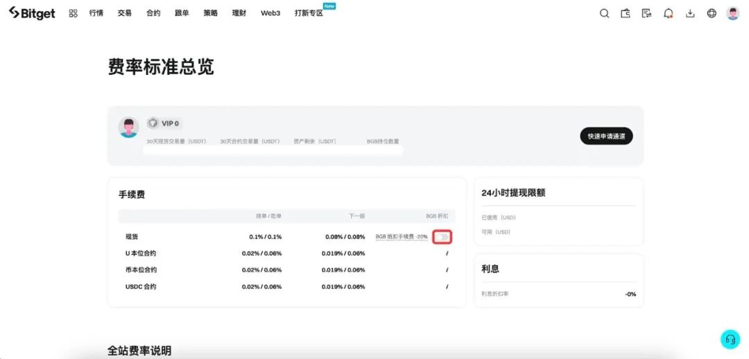Click the user avatar in header

(733, 13)
